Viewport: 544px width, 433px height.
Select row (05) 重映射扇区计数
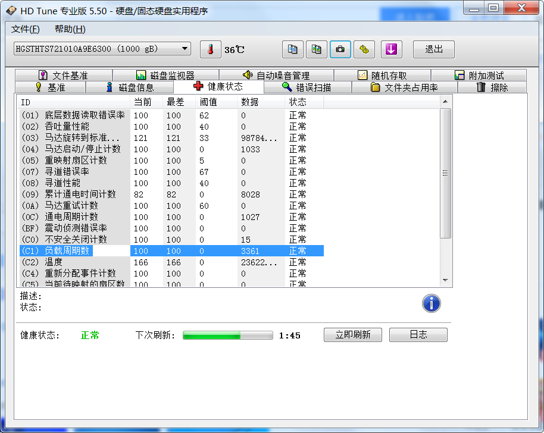[x=172, y=161]
